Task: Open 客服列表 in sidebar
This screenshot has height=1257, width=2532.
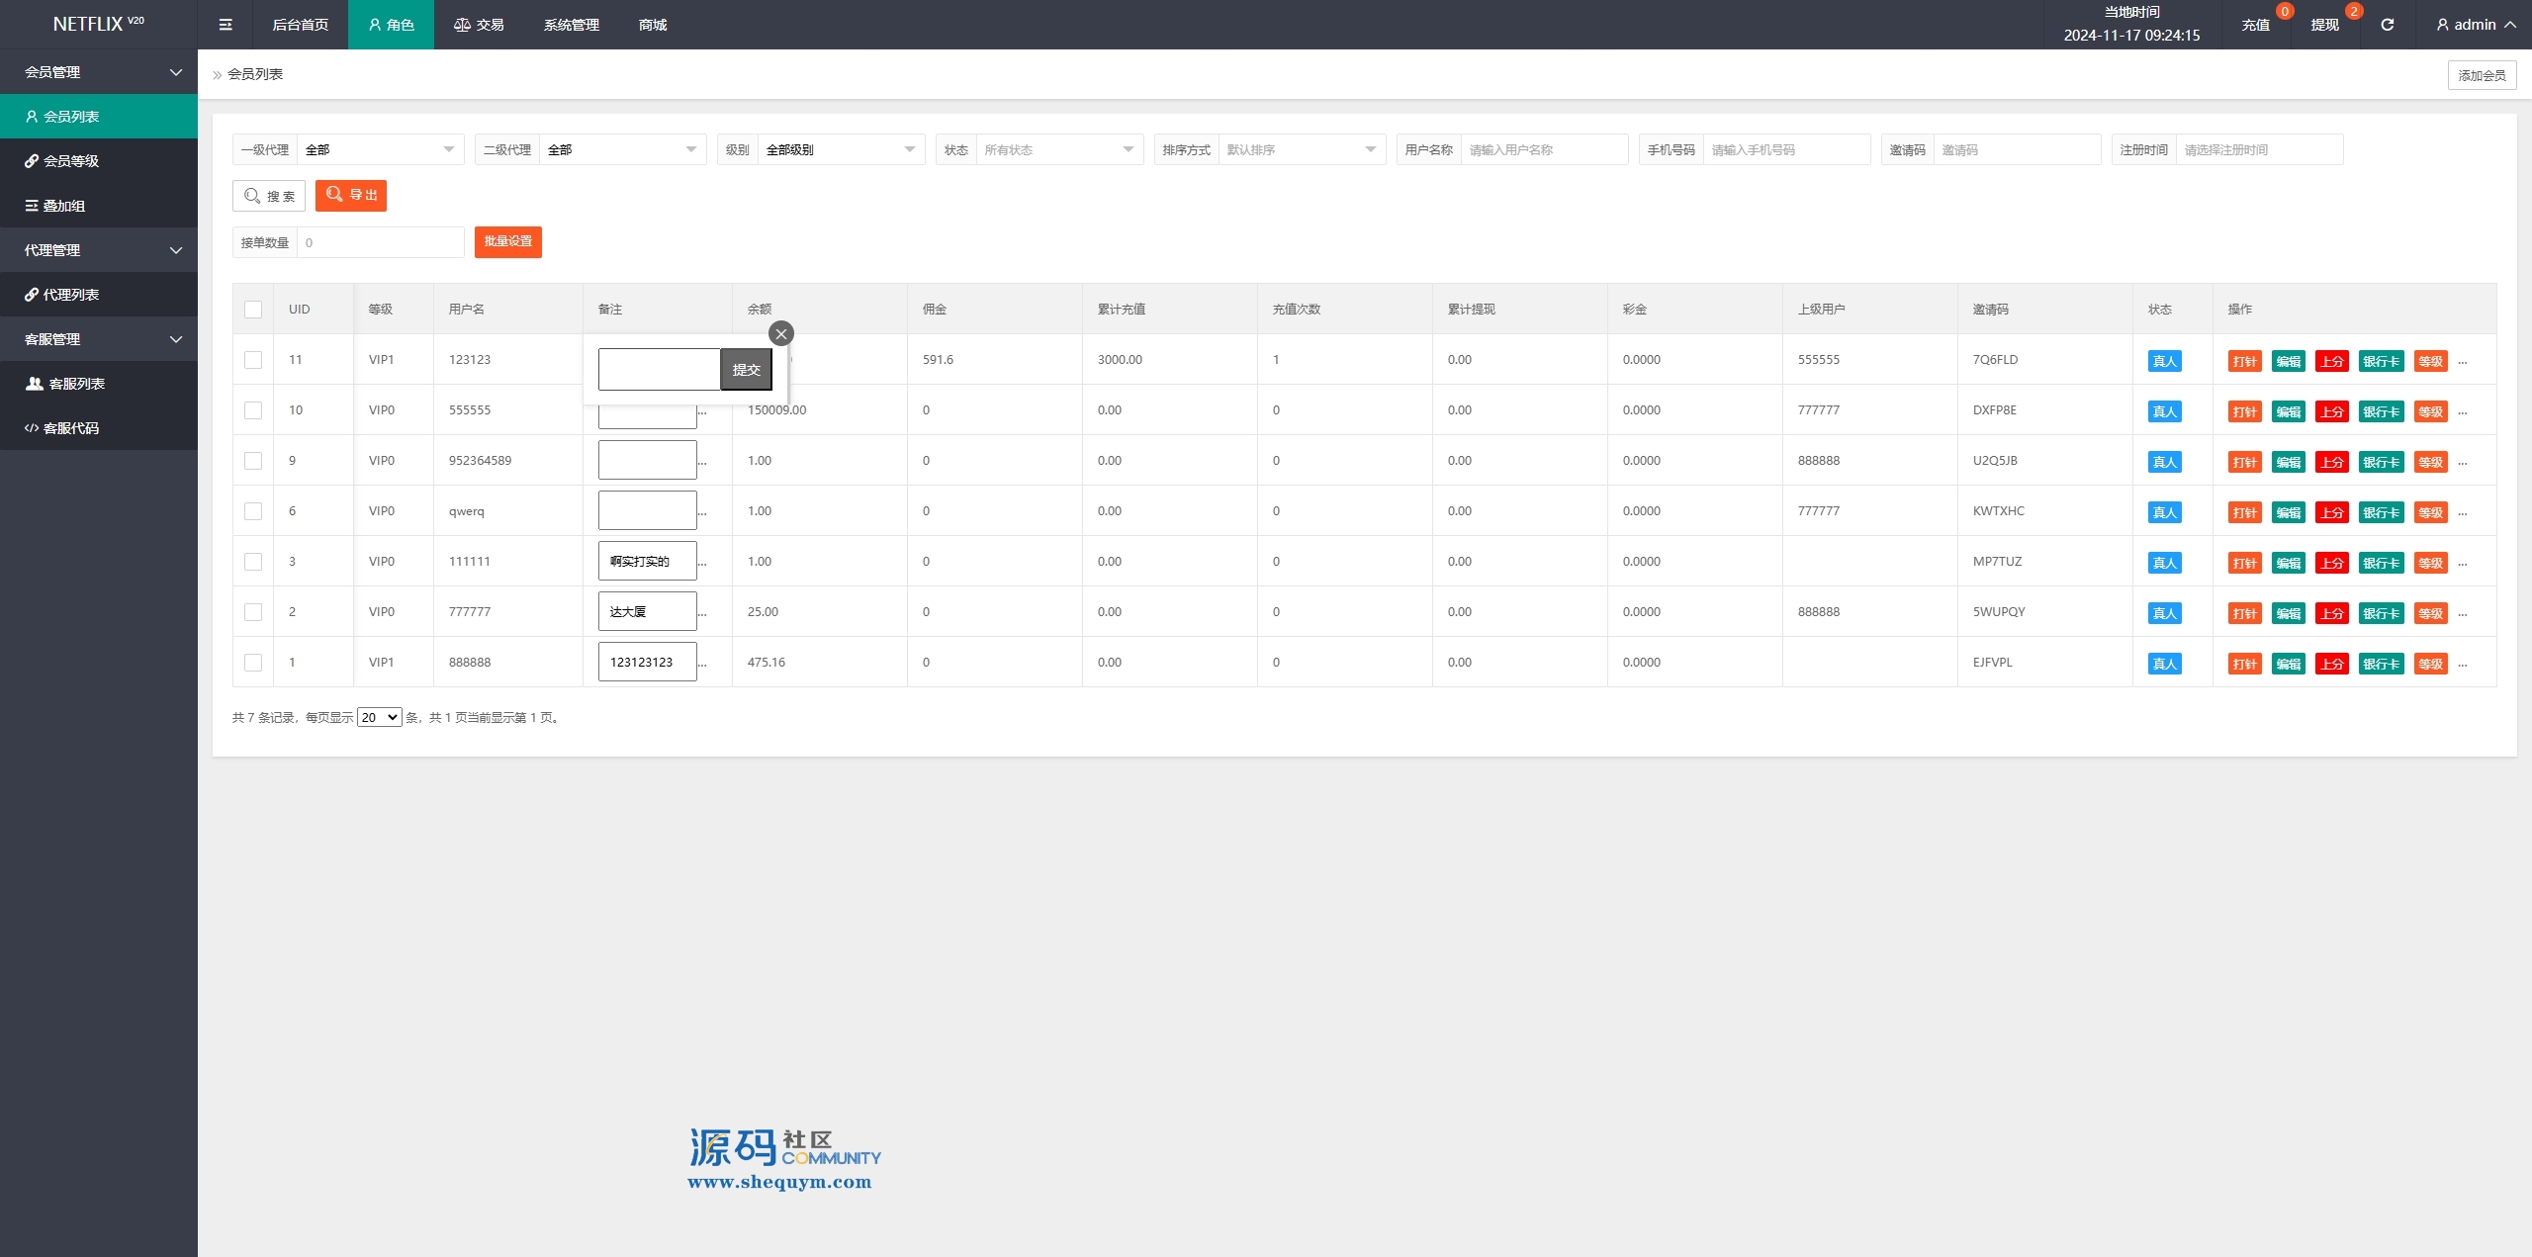Action: (76, 384)
